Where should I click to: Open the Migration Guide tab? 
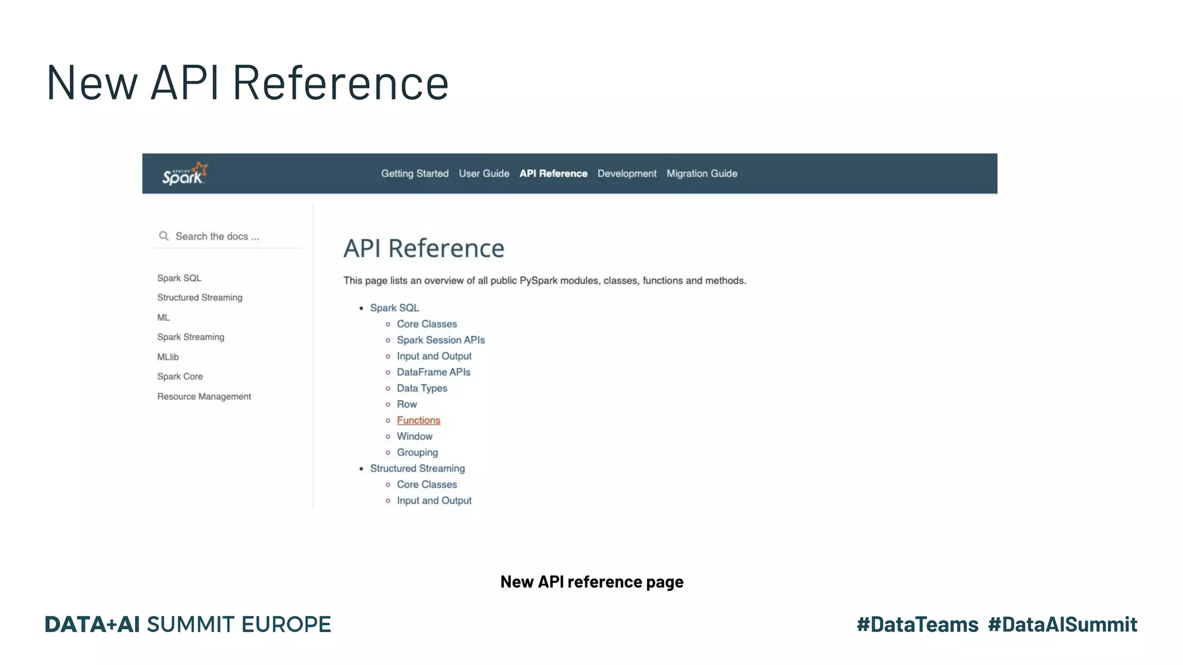[x=702, y=173]
